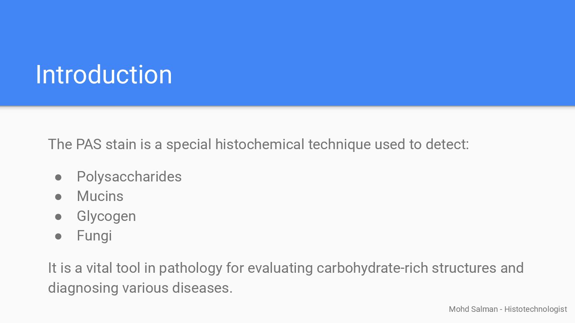The width and height of the screenshot is (575, 323).
Task: Click the 'diagnosing various diseases.' line
Action: click(140, 288)
